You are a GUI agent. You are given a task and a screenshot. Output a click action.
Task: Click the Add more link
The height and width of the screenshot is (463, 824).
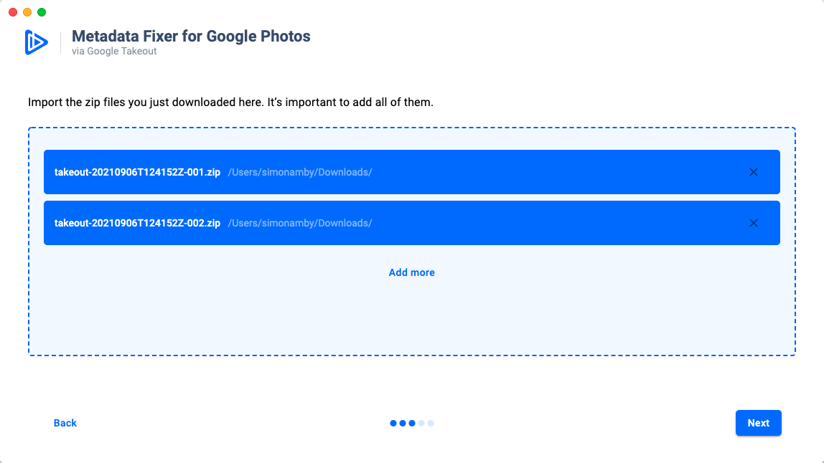click(411, 272)
